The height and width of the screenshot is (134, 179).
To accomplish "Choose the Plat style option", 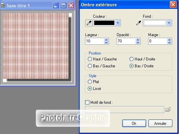I will point(90,81).
